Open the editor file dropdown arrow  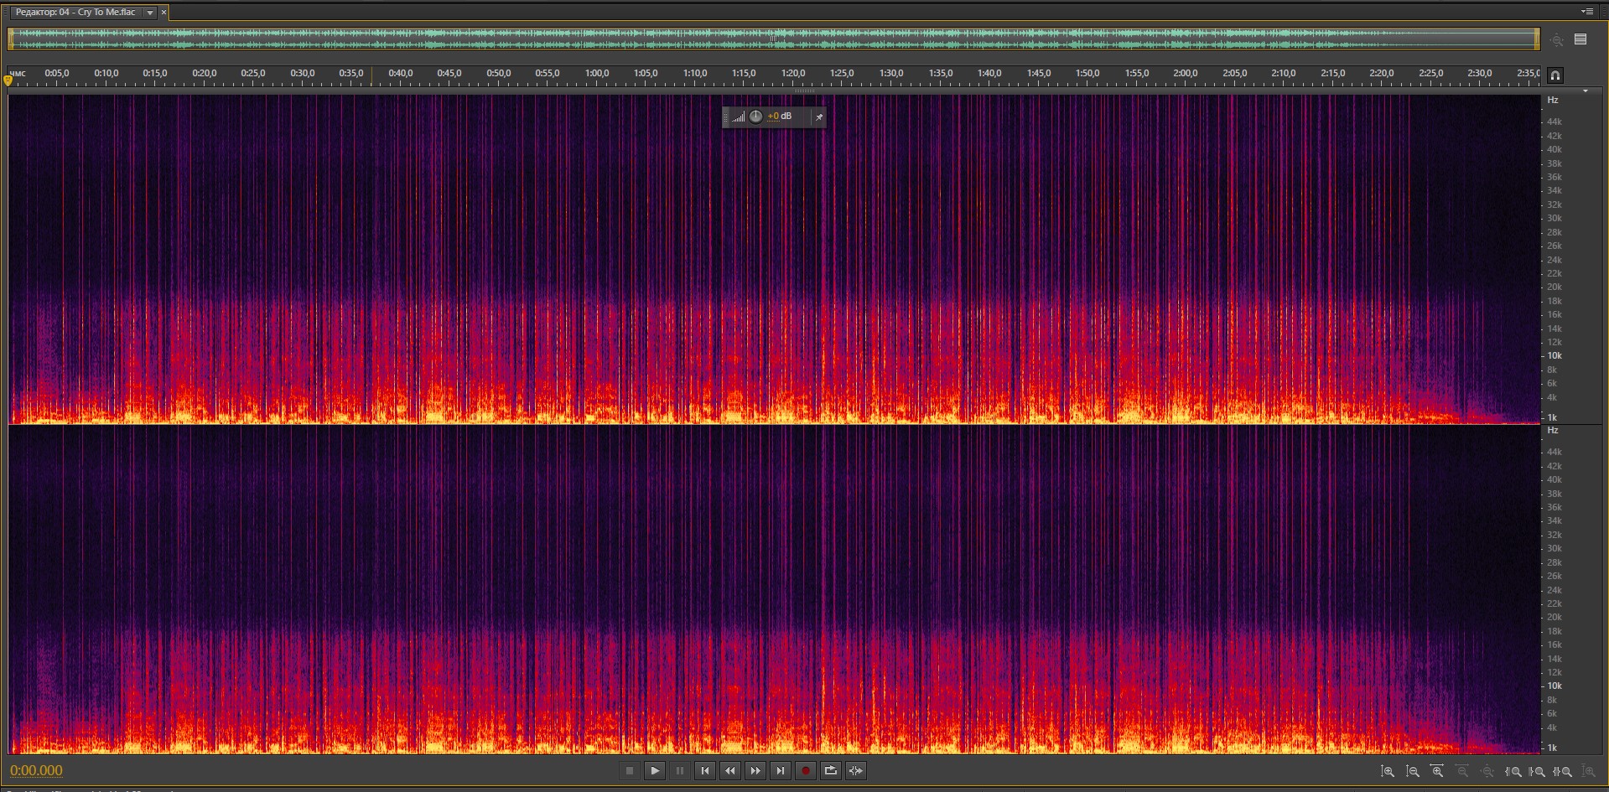[150, 13]
